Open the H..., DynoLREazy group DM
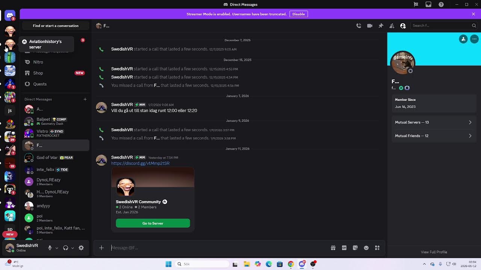The image size is (481, 270). point(56,193)
